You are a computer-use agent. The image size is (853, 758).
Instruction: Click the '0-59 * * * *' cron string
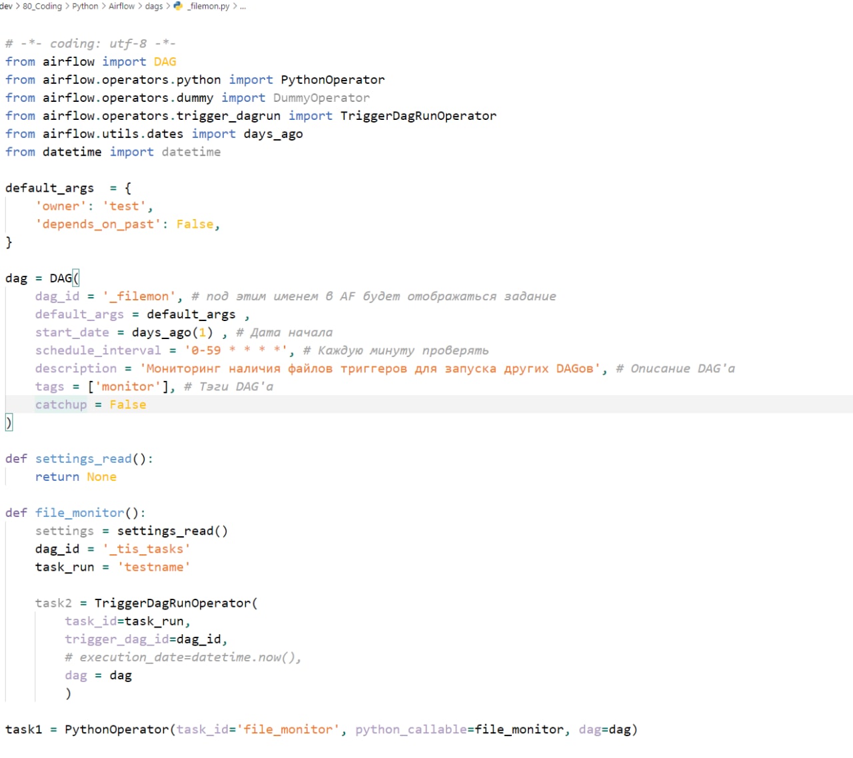(236, 350)
